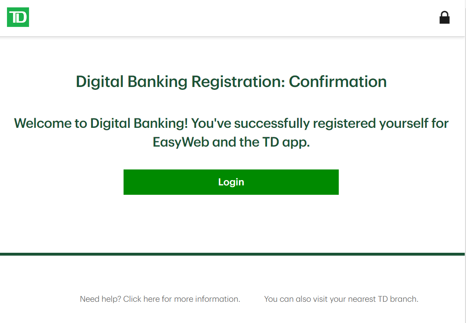
Task: Click the word "Confirmation" in the page title
Action: (x=338, y=82)
